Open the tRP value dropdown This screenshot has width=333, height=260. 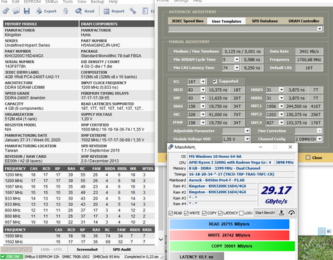[x=203, y=98]
